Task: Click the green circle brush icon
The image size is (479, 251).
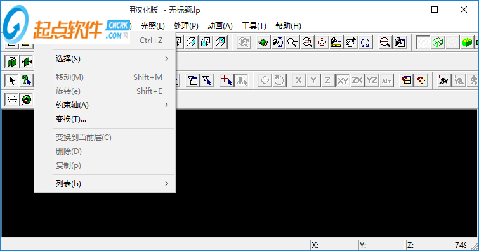Action: pyautogui.click(x=26, y=100)
